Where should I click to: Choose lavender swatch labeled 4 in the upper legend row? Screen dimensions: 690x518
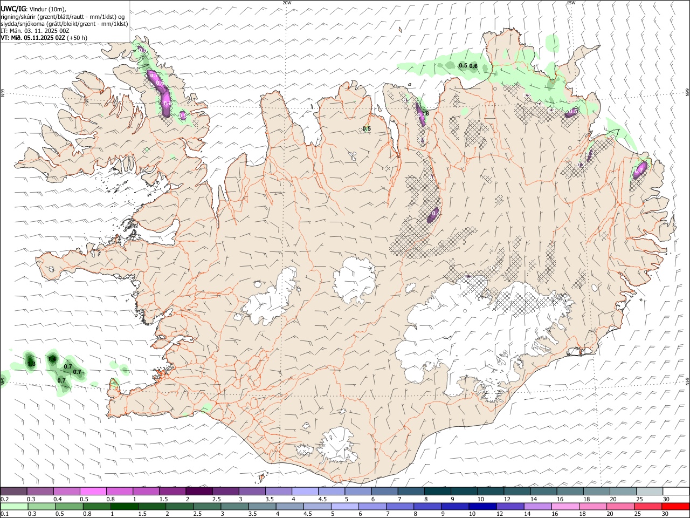click(305, 491)
